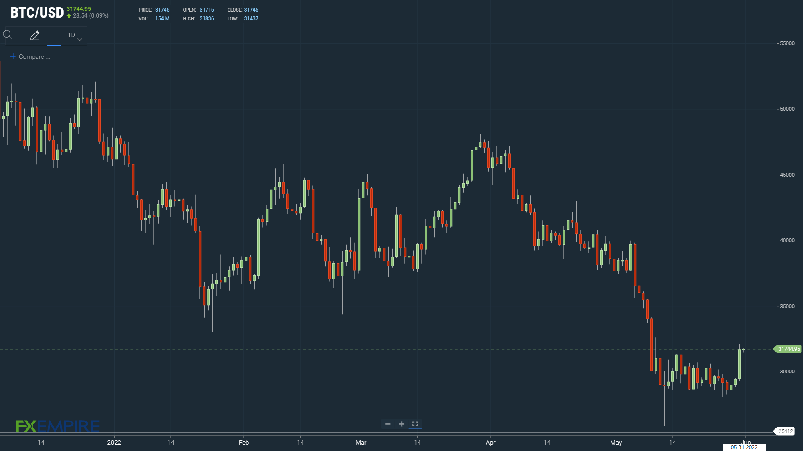Click the BTC/USD symbol title
Image resolution: width=803 pixels, height=451 pixels.
(37, 13)
